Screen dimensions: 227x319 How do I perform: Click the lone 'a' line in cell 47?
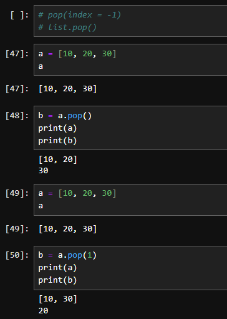pyautogui.click(x=41, y=66)
